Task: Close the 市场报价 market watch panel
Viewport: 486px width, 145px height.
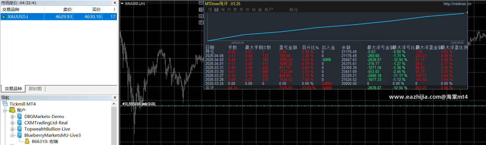Action: [x=115, y=3]
